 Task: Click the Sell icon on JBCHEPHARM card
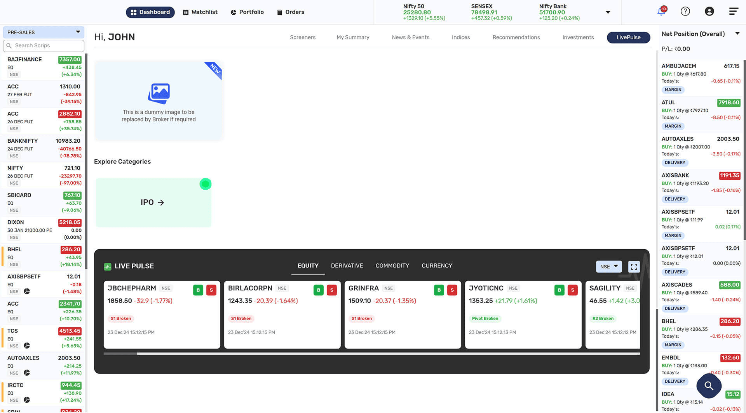(x=211, y=290)
